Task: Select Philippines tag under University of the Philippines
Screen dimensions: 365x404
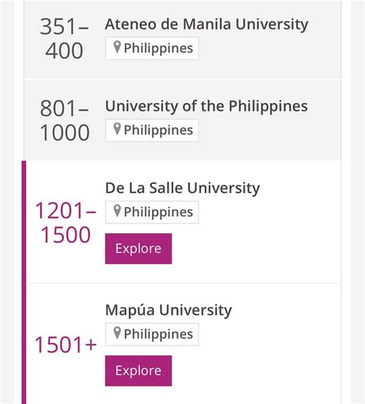Action: pyautogui.click(x=152, y=130)
